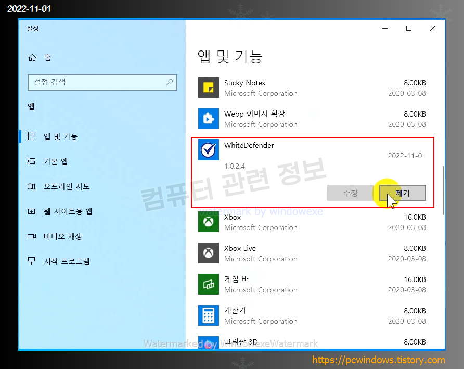The width and height of the screenshot is (464, 369).
Task: Select 앱 및 기능 in sidebar
Action: point(60,136)
